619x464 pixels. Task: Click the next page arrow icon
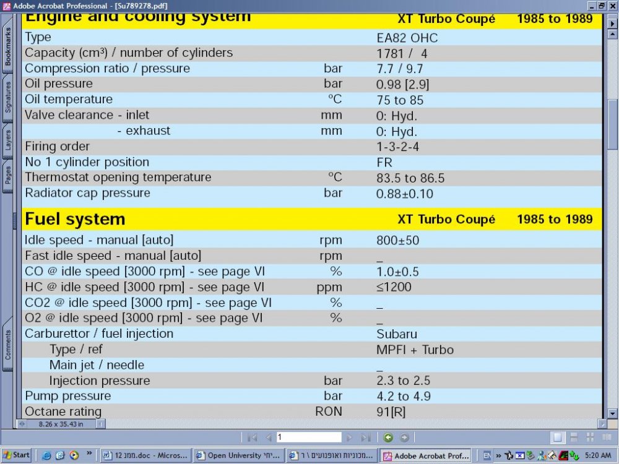click(349, 437)
